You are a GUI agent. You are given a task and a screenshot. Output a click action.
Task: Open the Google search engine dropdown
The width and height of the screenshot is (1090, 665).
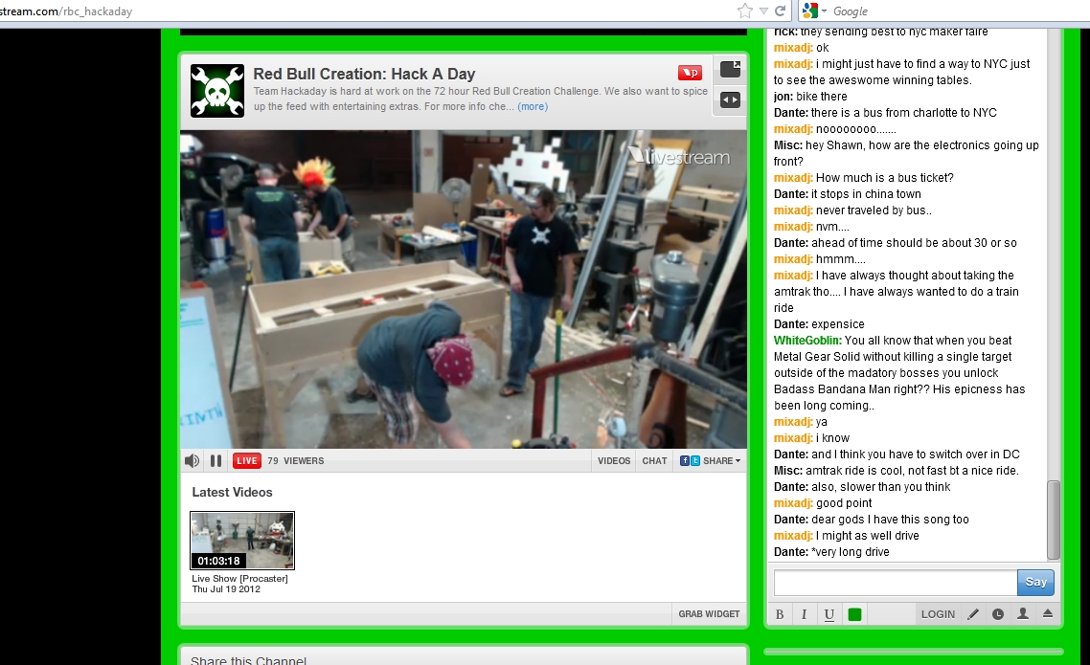coord(815,11)
